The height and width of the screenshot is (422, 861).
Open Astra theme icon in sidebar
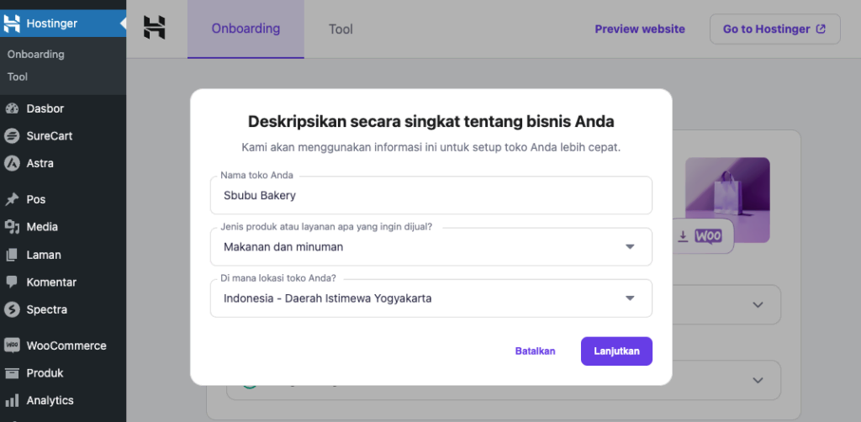click(12, 163)
